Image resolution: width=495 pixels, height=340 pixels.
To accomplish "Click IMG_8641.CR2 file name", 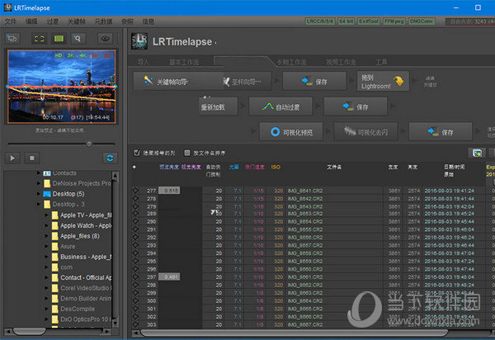I will (x=304, y=191).
